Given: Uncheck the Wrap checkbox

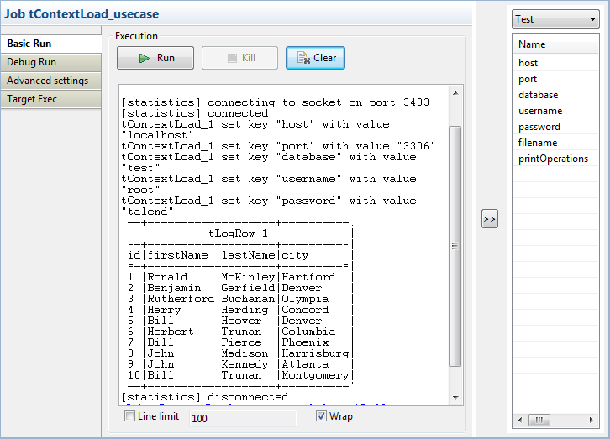Looking at the screenshot, I should click(x=321, y=416).
